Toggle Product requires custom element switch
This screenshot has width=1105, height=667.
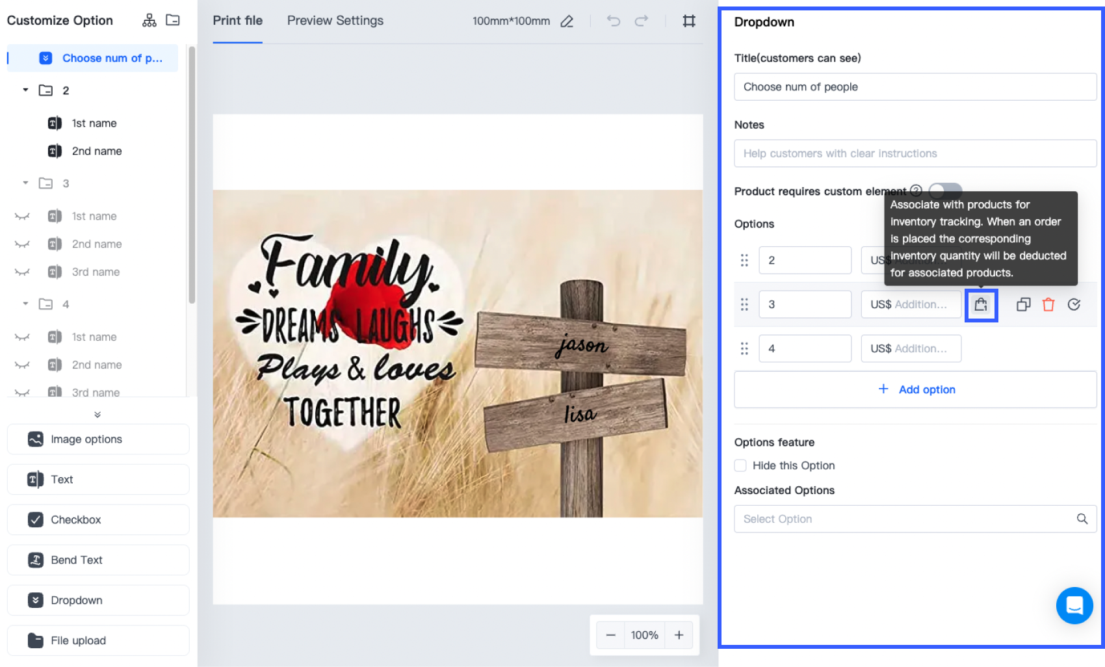(x=944, y=190)
